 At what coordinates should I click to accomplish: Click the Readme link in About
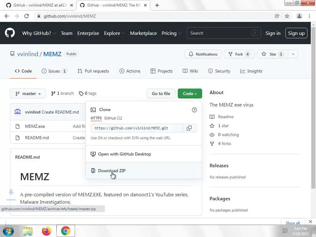coord(226,117)
